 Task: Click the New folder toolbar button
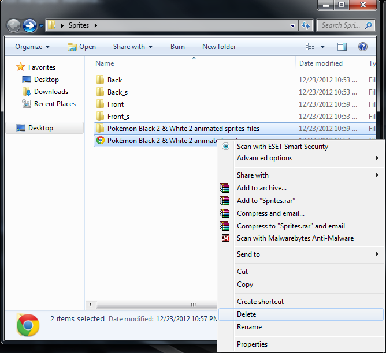point(219,47)
